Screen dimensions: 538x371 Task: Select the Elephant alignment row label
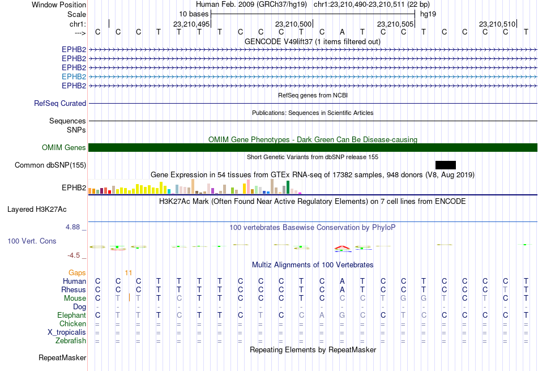tap(71, 315)
